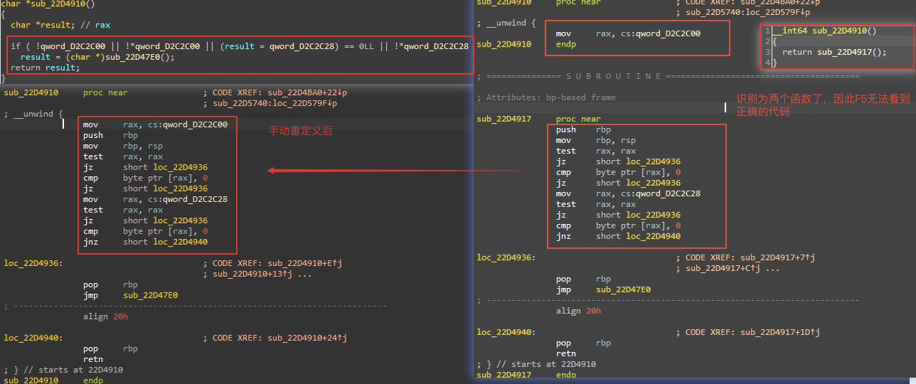Click the 'return result;' statement
Viewport: 916px width, 384px height.
pyautogui.click(x=46, y=68)
